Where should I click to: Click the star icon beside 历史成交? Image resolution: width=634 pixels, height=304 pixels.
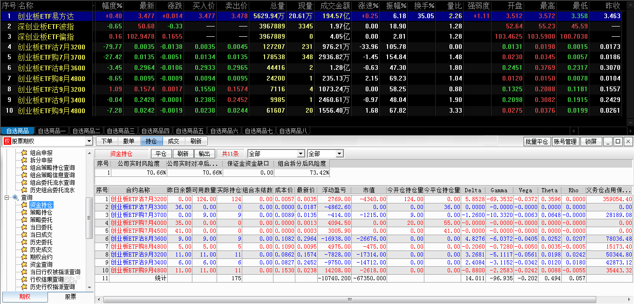pos(24,250)
